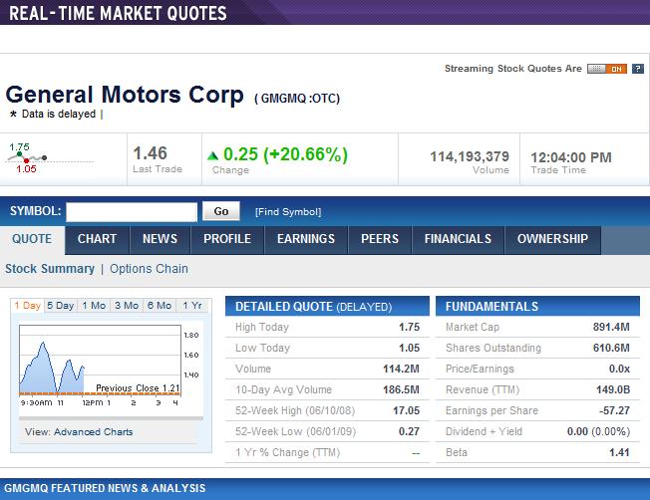Open the Options Chain link
The image size is (650, 500).
(149, 269)
